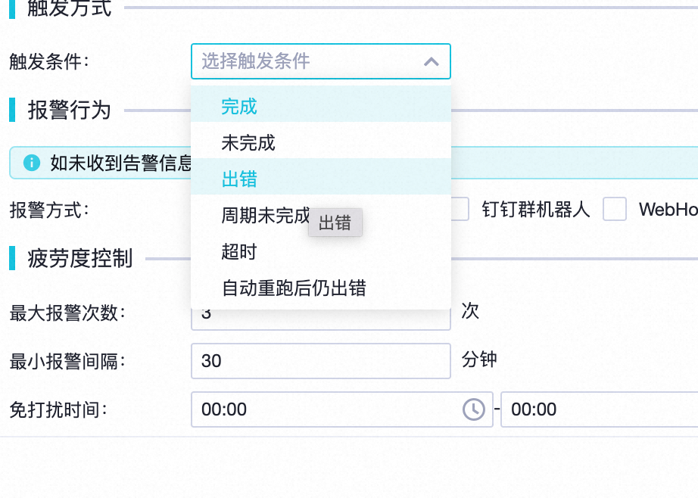The image size is (698, 498).
Task: Click the 最大报警次数 input field
Action: pos(320,319)
